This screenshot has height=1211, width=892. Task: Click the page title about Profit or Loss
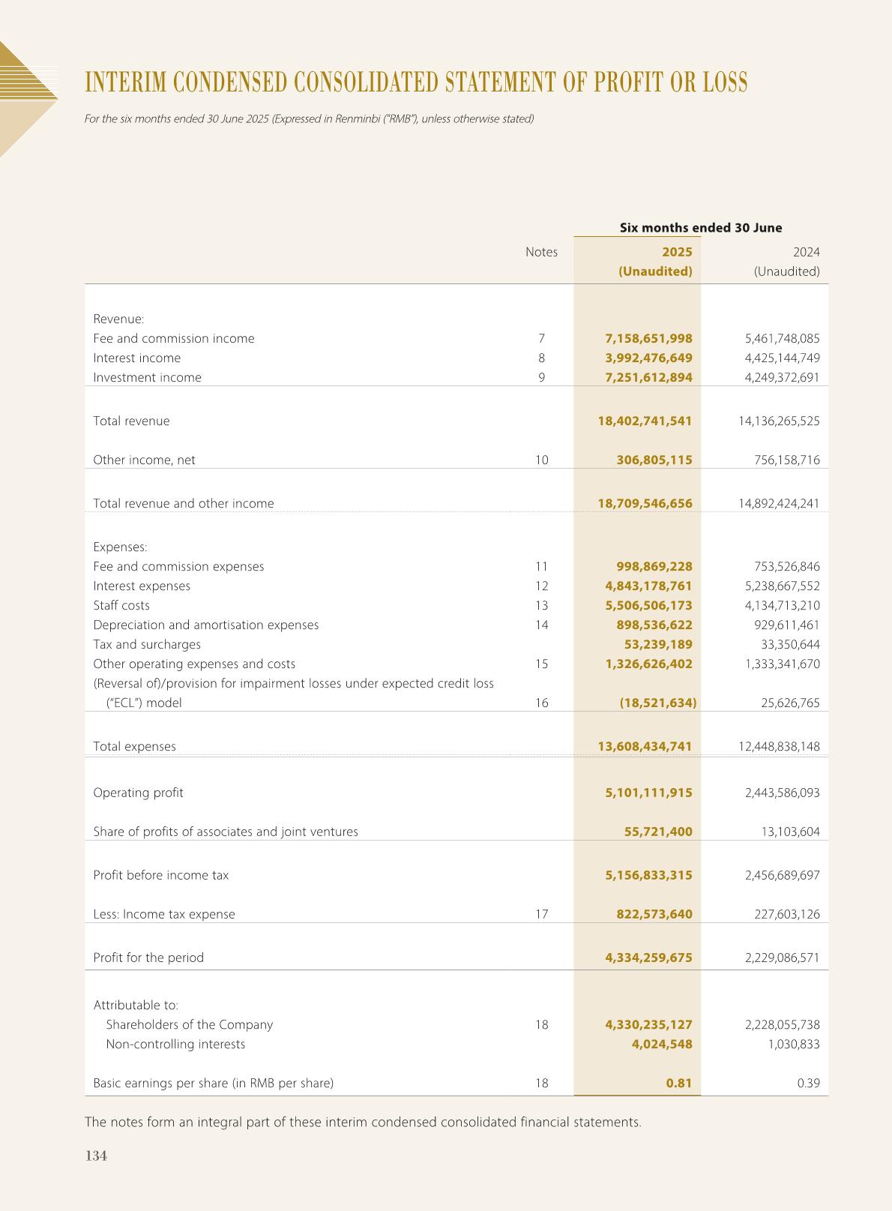pyautogui.click(x=416, y=82)
